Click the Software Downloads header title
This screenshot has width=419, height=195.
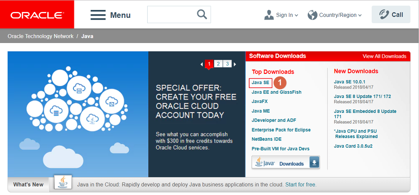pyautogui.click(x=278, y=56)
